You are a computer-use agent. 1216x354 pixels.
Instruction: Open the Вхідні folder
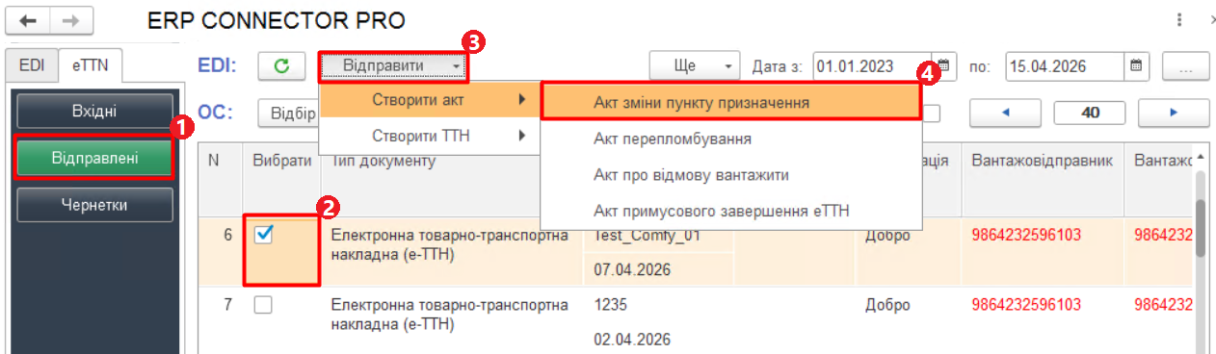coord(94,111)
